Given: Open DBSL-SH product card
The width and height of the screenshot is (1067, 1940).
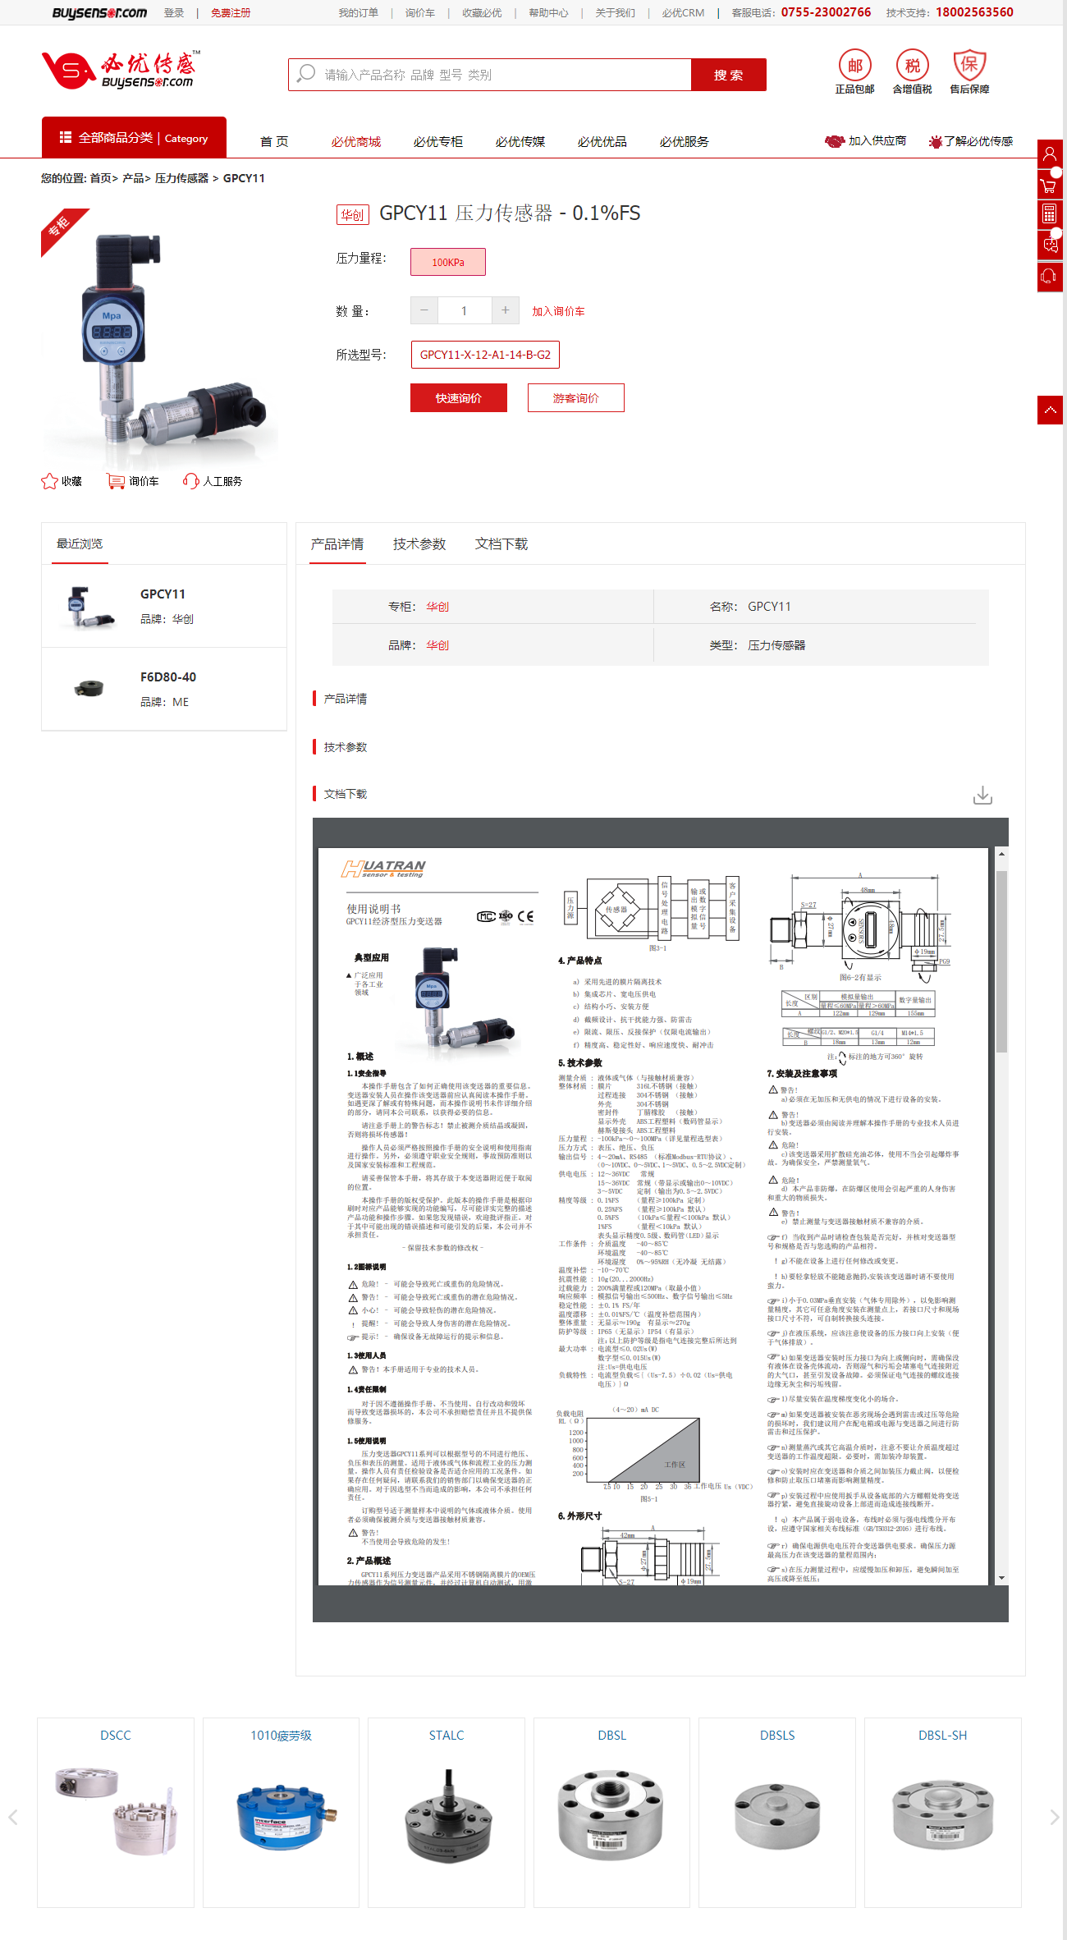Looking at the screenshot, I should [x=943, y=1812].
